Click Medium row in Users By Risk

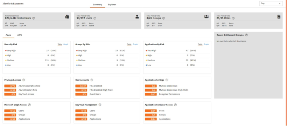pos(37,60)
